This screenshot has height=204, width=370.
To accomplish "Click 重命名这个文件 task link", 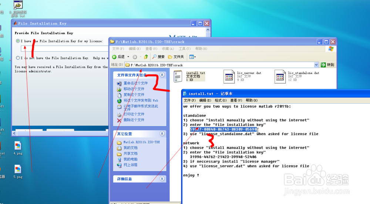I will tap(136, 83).
